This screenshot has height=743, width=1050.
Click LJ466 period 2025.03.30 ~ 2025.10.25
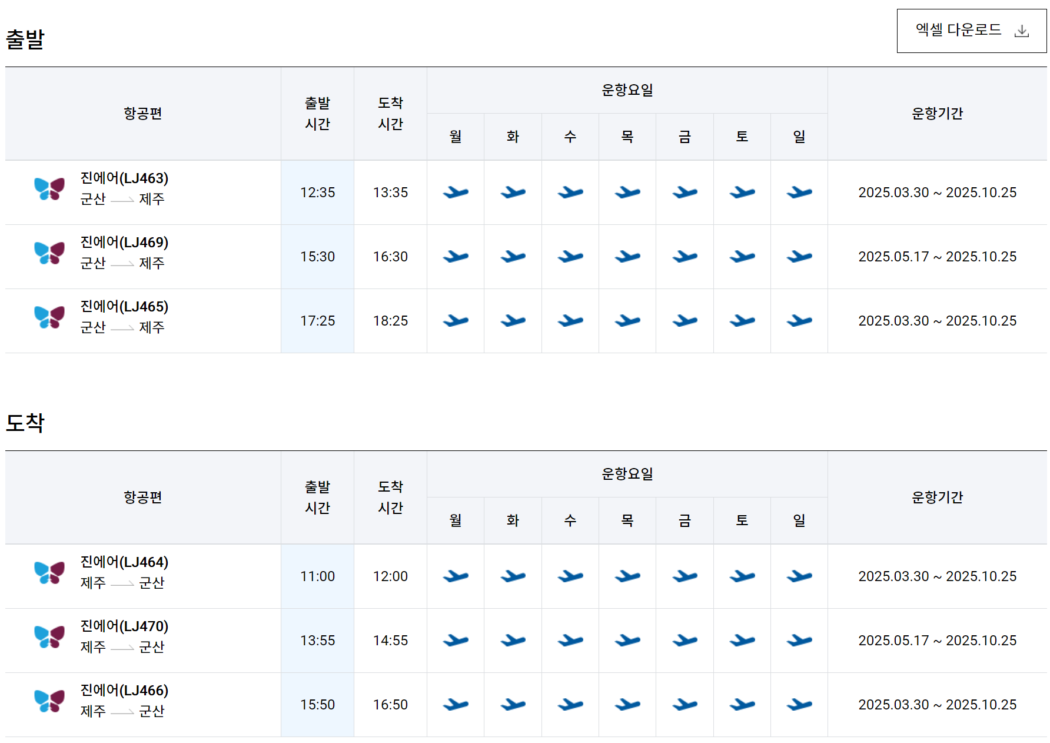click(x=937, y=705)
